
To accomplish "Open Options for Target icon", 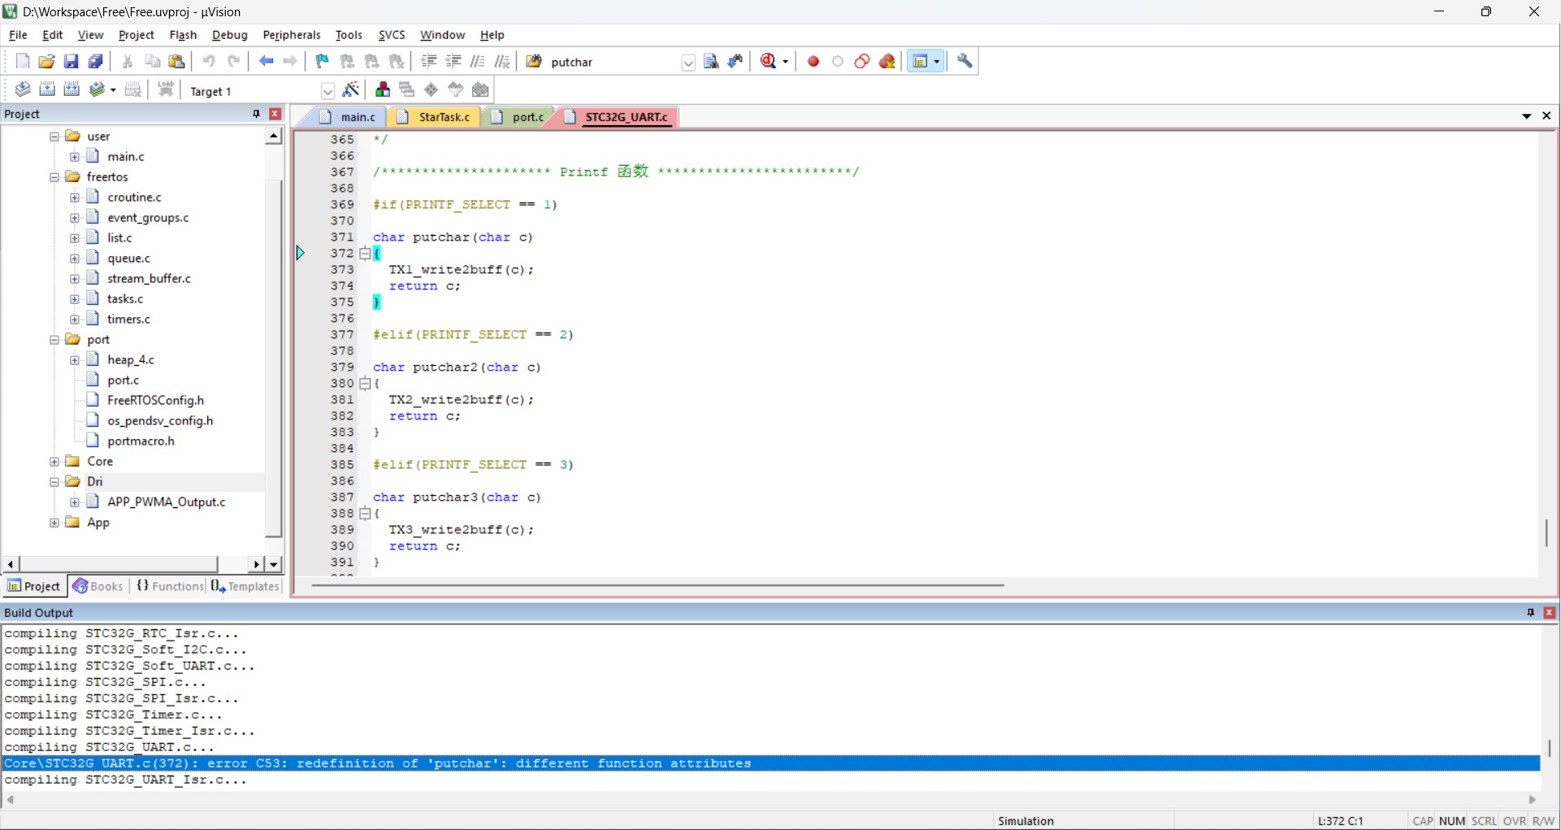I will pyautogui.click(x=351, y=90).
